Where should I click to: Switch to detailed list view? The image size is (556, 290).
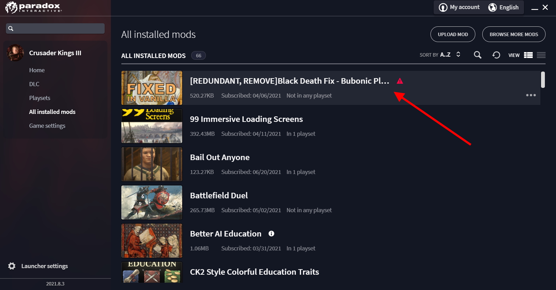[x=528, y=55]
